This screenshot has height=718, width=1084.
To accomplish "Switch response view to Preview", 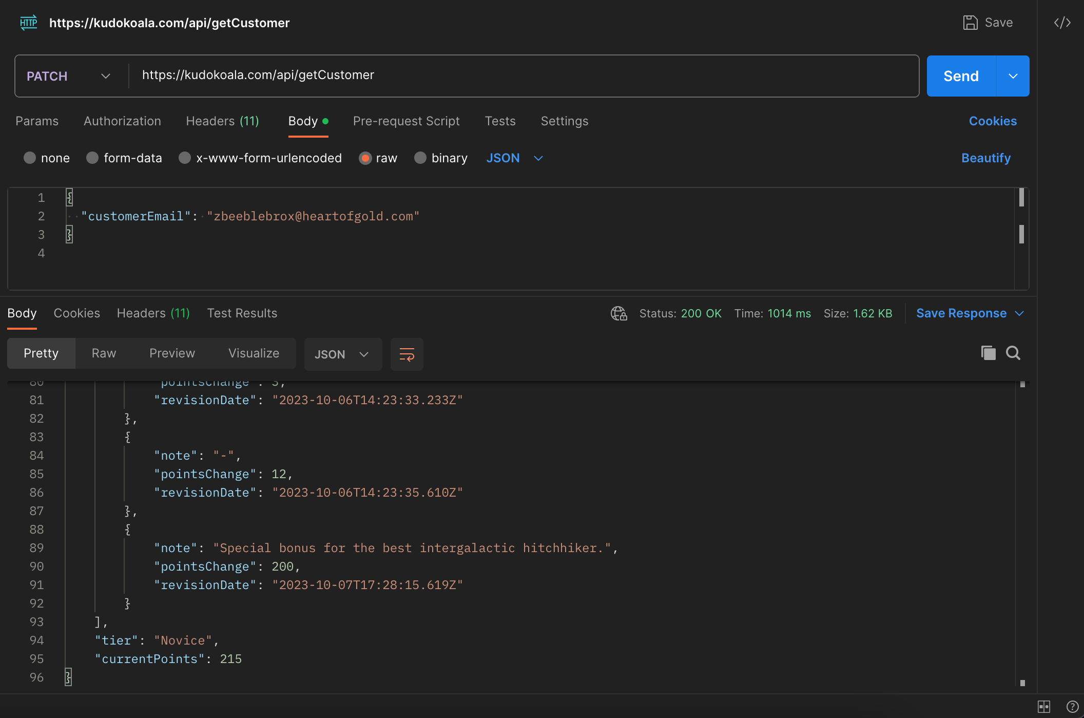I will coord(172,353).
